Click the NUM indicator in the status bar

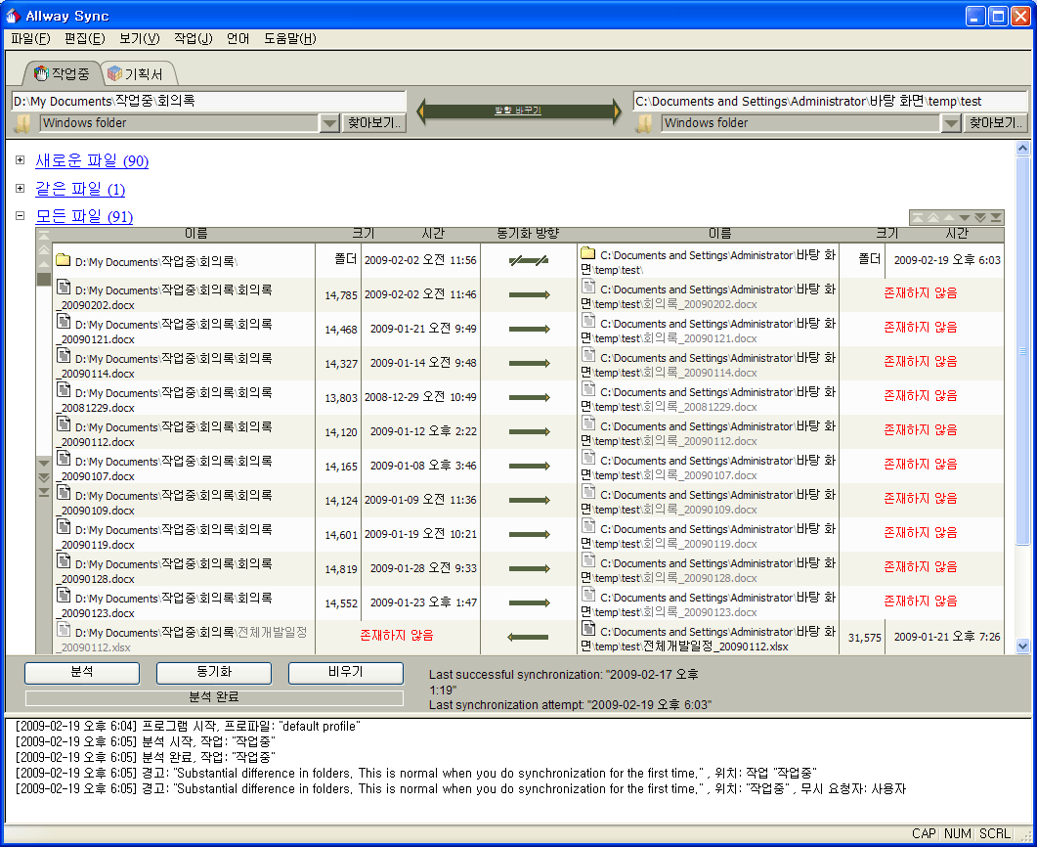(x=957, y=833)
